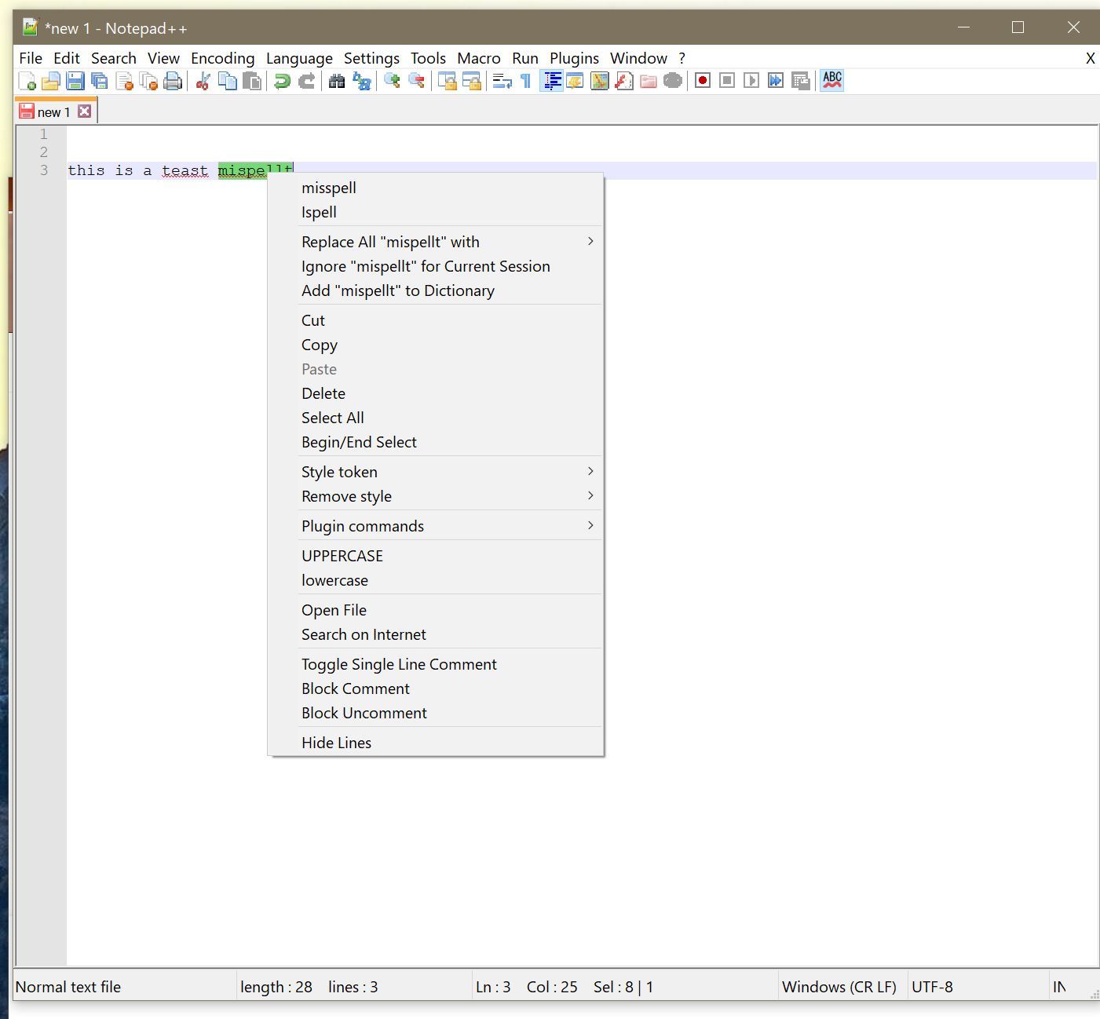
Task: Choose the Ispell spelling suggestion
Action: 436,212
